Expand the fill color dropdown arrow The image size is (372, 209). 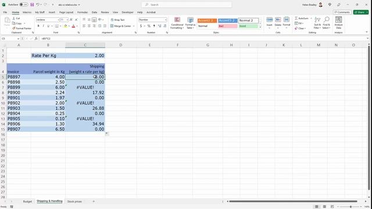[x=69, y=26]
